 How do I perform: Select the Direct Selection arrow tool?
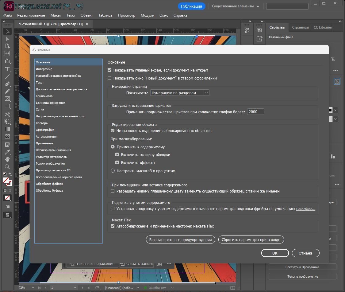(x=7, y=39)
